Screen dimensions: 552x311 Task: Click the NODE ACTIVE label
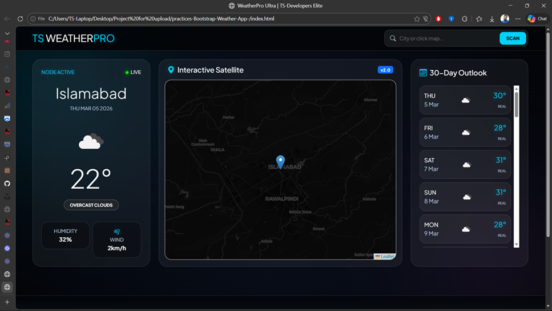(x=58, y=72)
